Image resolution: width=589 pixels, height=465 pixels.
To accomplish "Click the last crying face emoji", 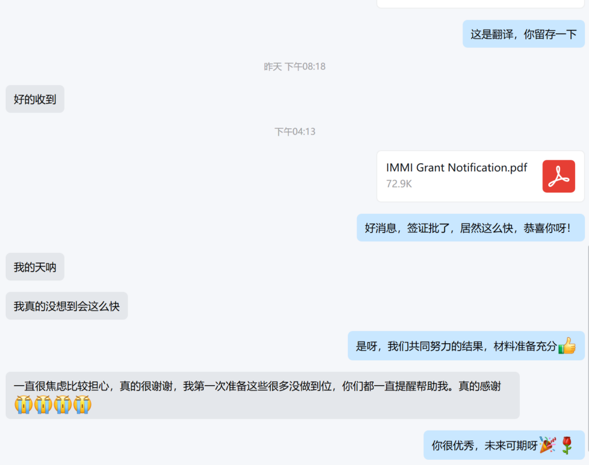I will [x=82, y=405].
